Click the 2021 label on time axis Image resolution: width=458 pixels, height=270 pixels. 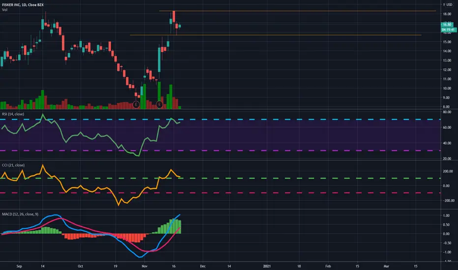[x=267, y=266]
